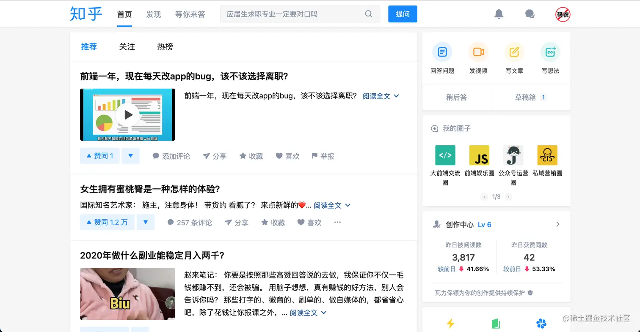The image size is (640, 332).
Task: Open the 稍后答 list
Action: click(x=457, y=97)
